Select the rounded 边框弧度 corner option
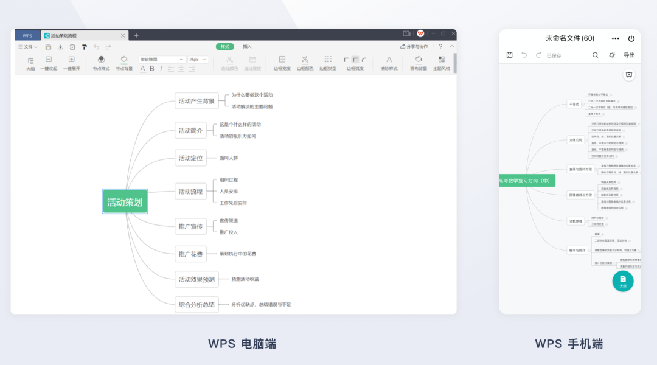 (x=364, y=60)
